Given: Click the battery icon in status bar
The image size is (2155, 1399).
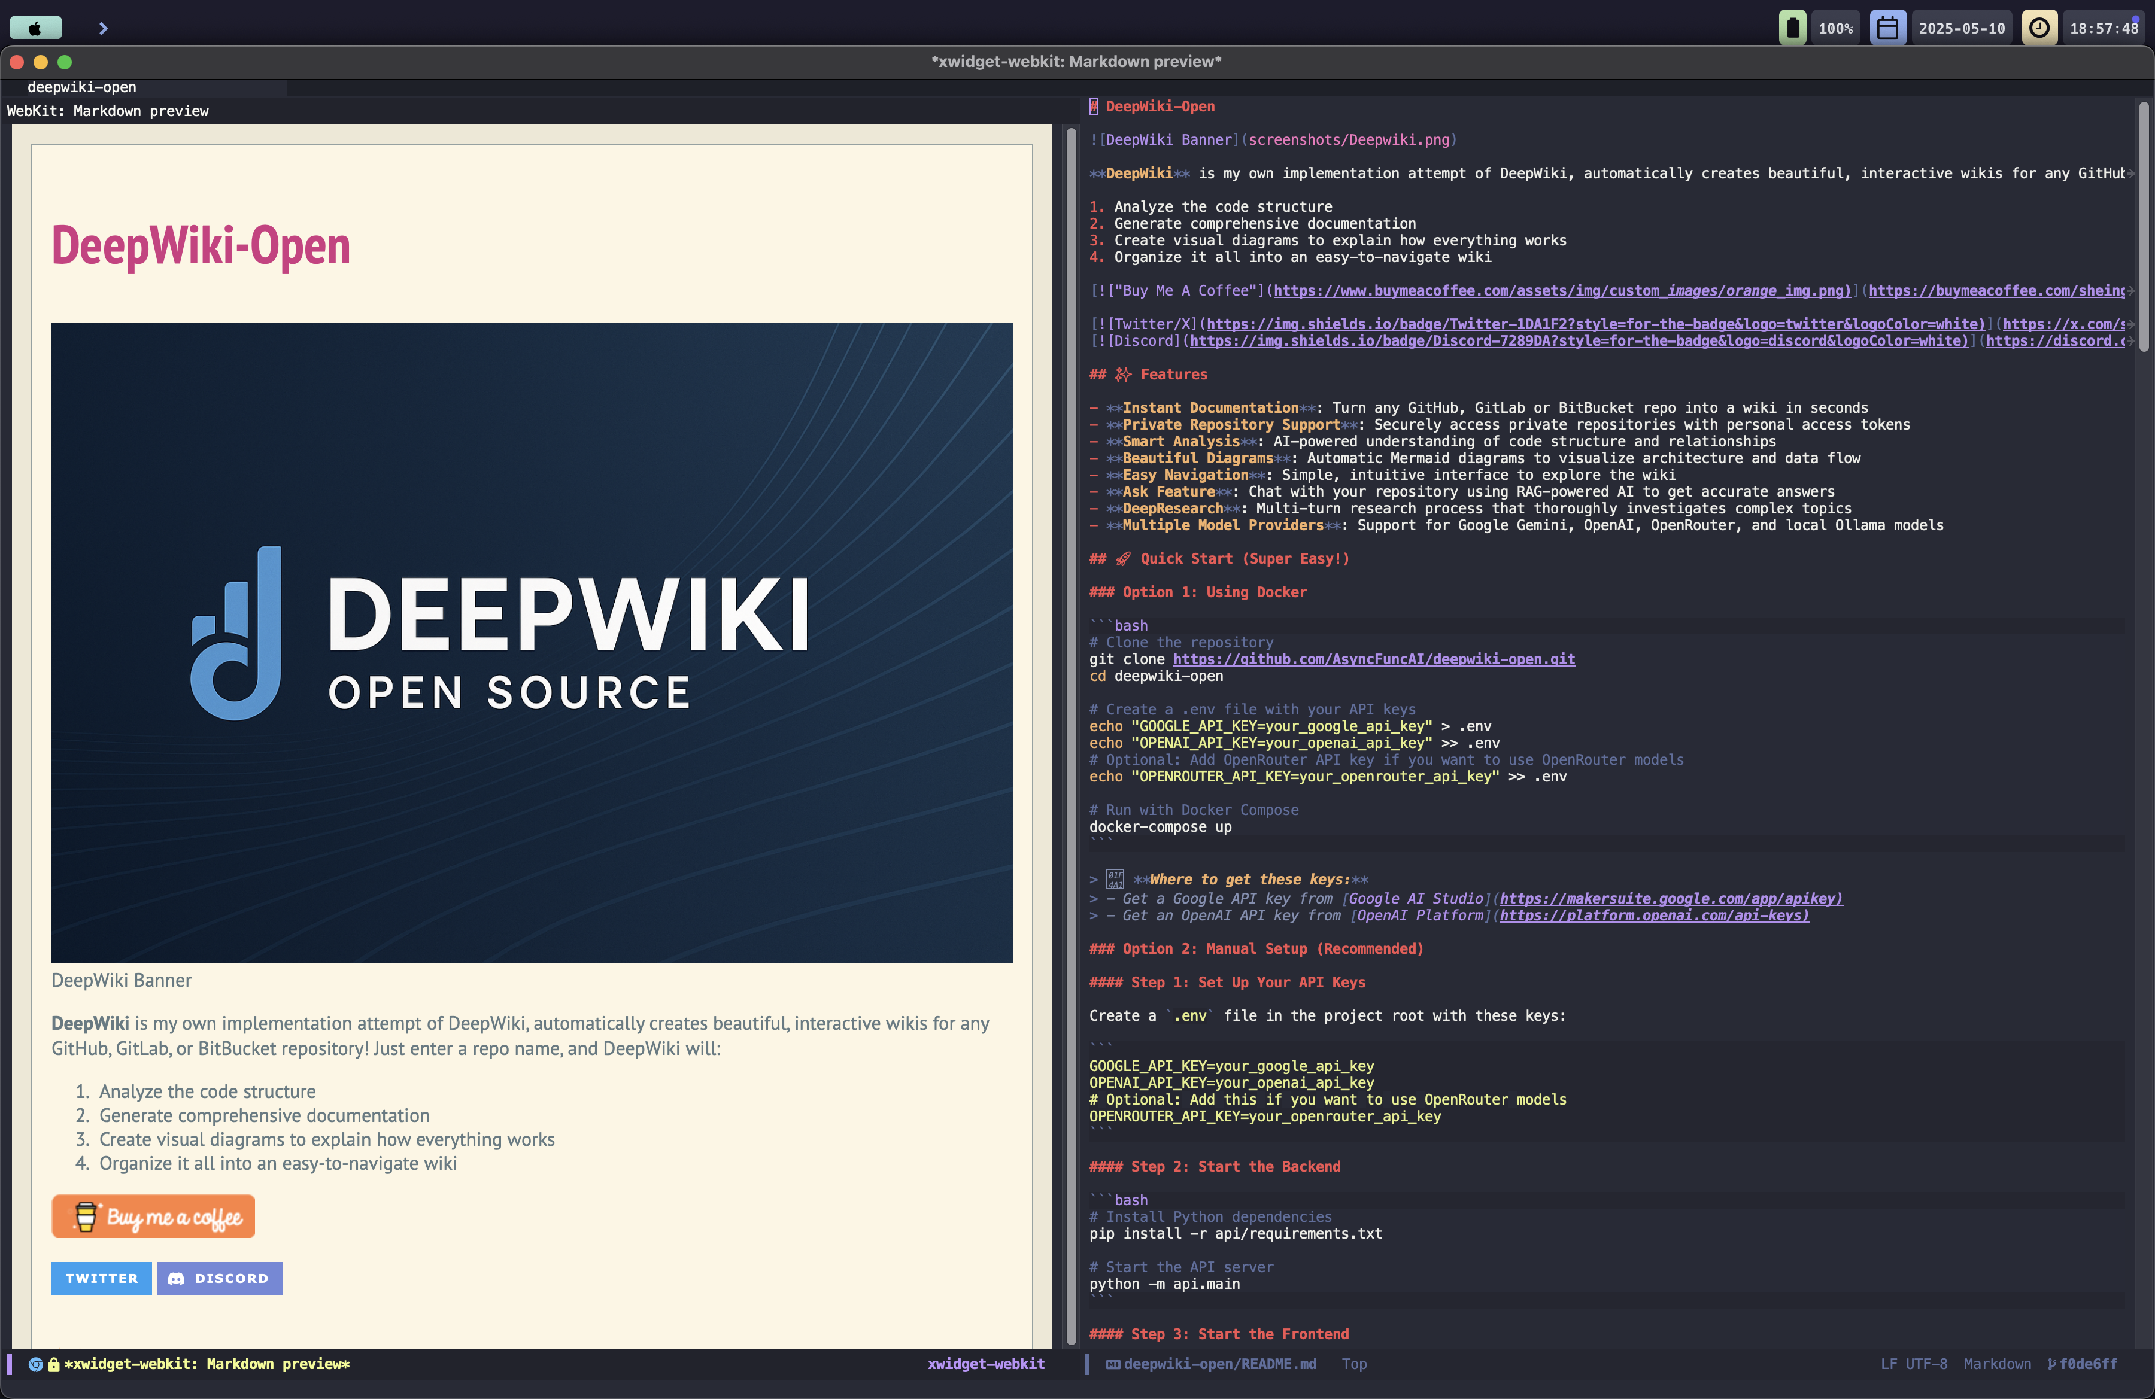Looking at the screenshot, I should pyautogui.click(x=1792, y=28).
